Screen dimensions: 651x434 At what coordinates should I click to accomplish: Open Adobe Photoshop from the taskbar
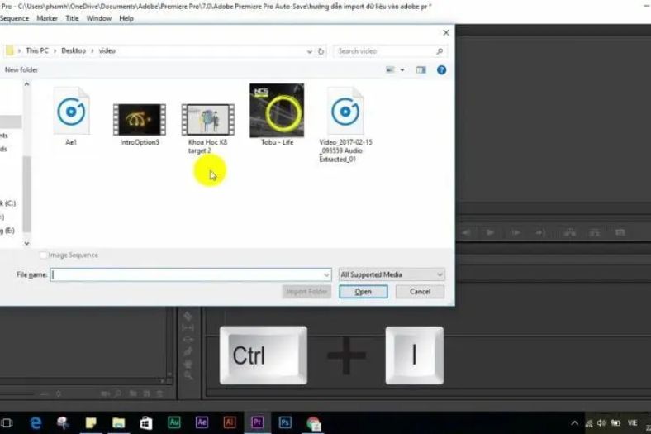point(285,422)
